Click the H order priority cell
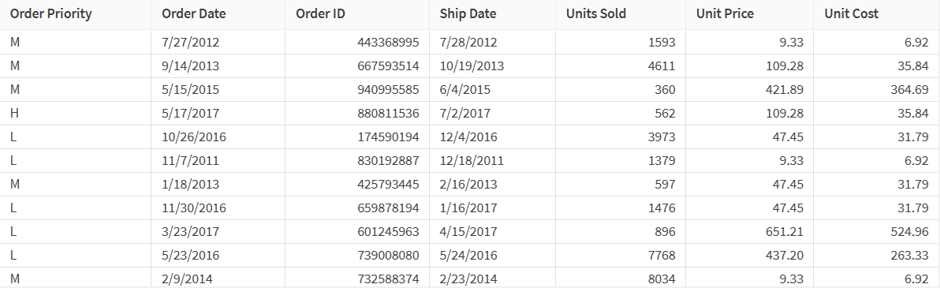940x288 pixels. pos(76,114)
